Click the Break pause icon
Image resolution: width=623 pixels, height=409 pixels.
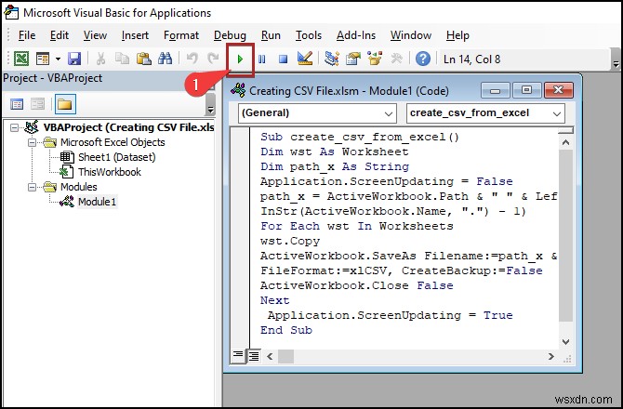tap(261, 59)
